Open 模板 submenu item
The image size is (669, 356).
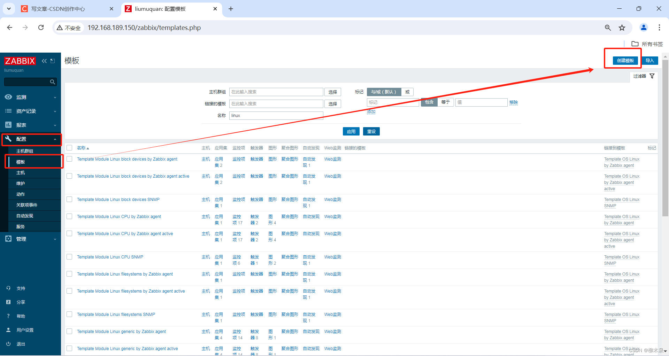pos(21,162)
